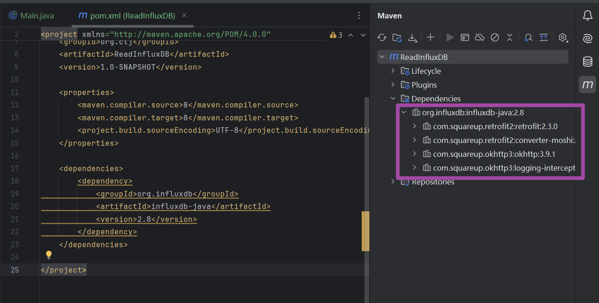The image size is (599, 303).
Task: Click the maven.compiler.target line
Action: [188, 118]
